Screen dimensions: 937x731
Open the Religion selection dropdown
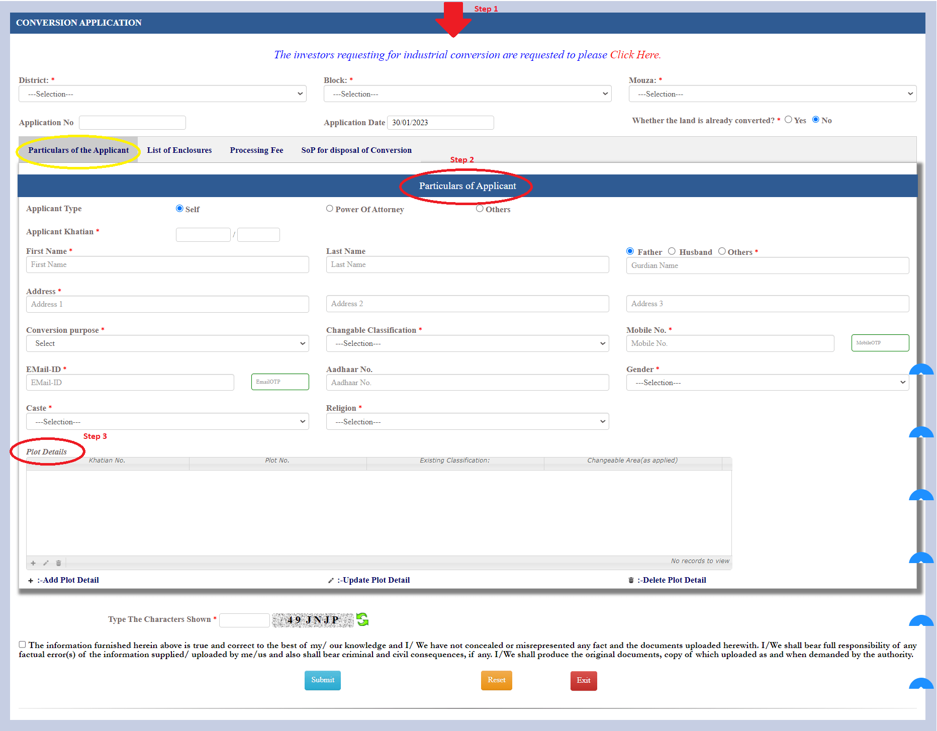pyautogui.click(x=467, y=421)
